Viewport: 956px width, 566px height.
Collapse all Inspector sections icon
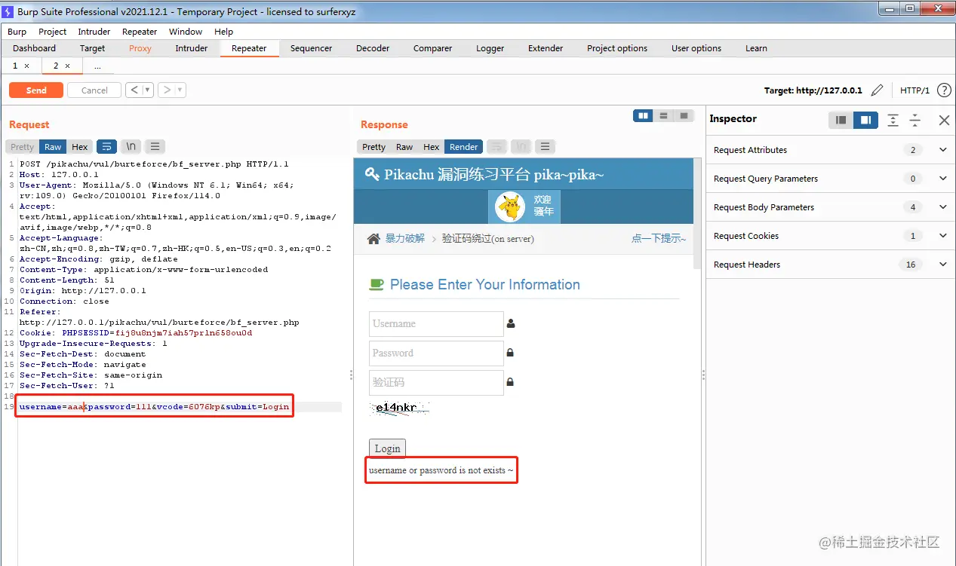pyautogui.click(x=915, y=120)
